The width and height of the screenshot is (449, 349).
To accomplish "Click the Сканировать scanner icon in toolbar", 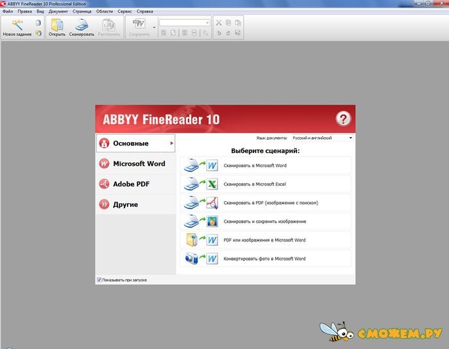I will [x=82, y=25].
